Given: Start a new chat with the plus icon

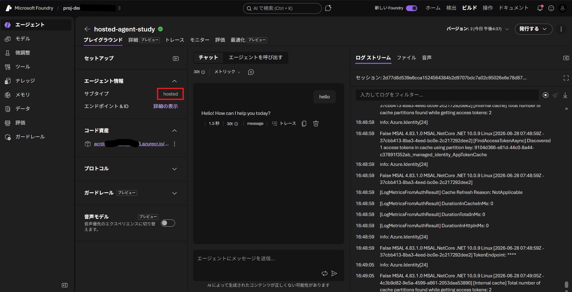Looking at the screenshot, I should 251,72.
